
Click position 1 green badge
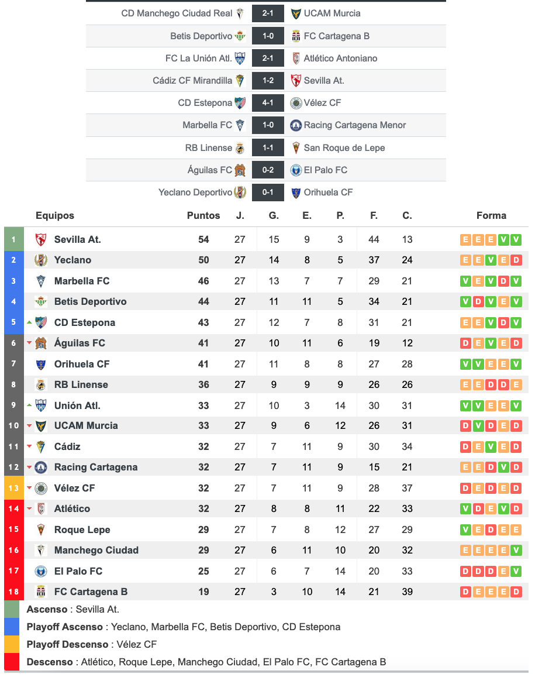[14, 239]
